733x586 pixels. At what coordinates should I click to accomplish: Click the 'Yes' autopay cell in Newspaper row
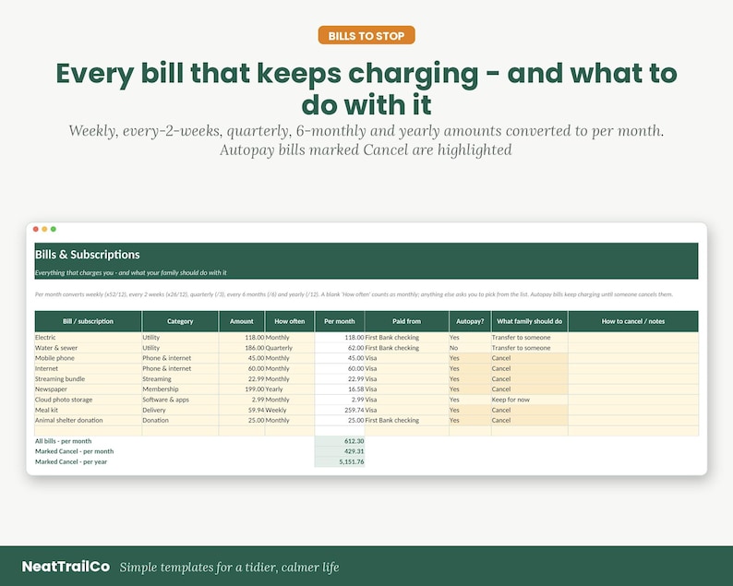470,389
